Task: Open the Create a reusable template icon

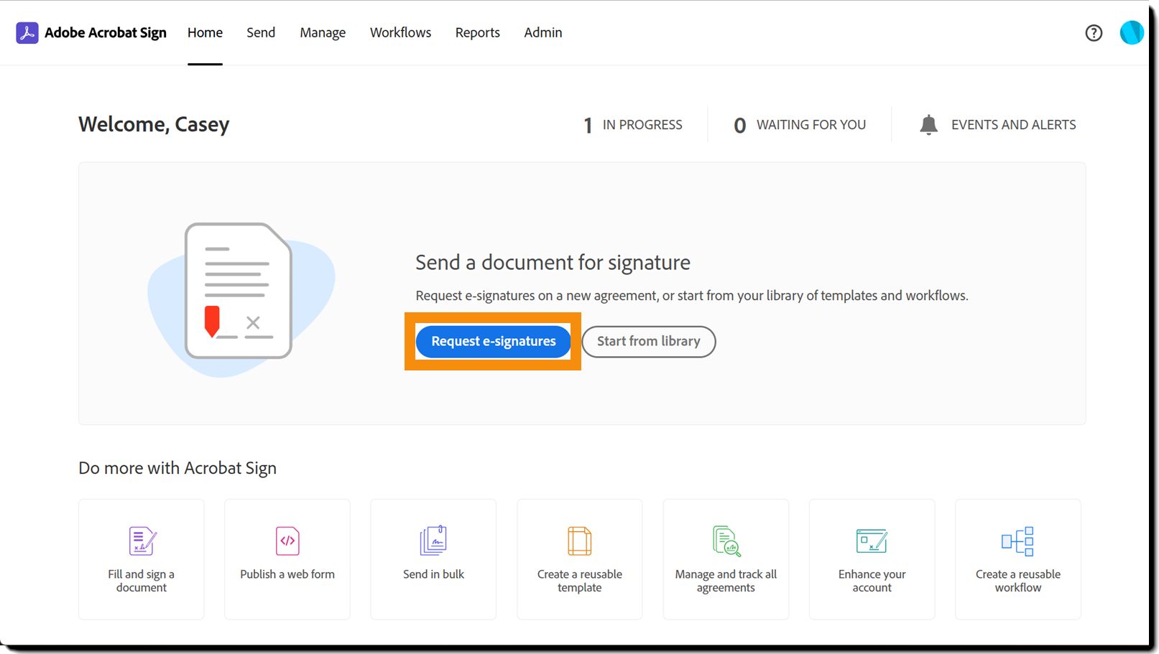Action: coord(580,541)
